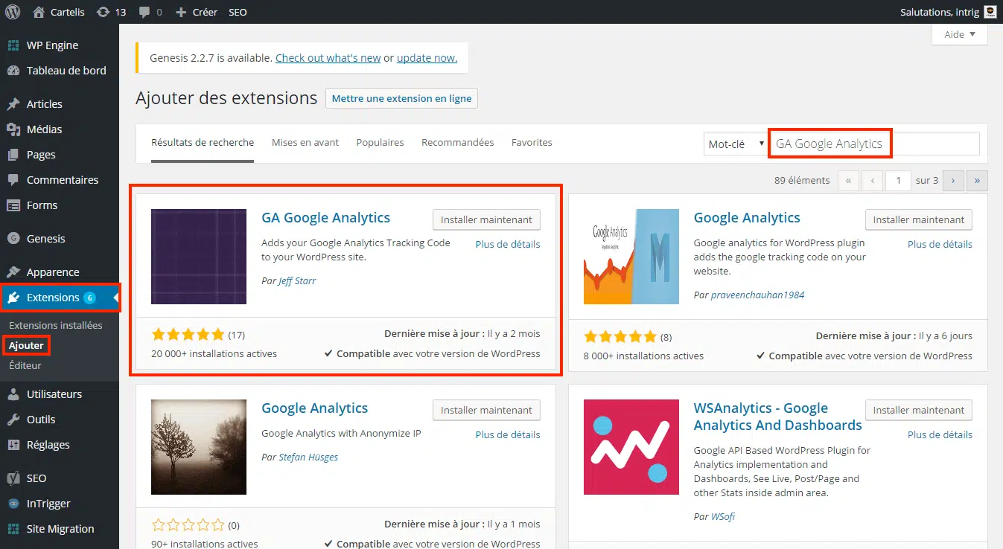Go to next results page arrow
The image size is (1003, 549).
pos(953,181)
